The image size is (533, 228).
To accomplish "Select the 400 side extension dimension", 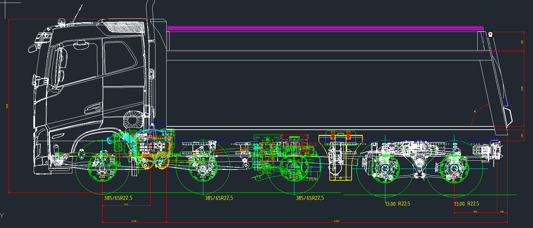I will (522, 42).
